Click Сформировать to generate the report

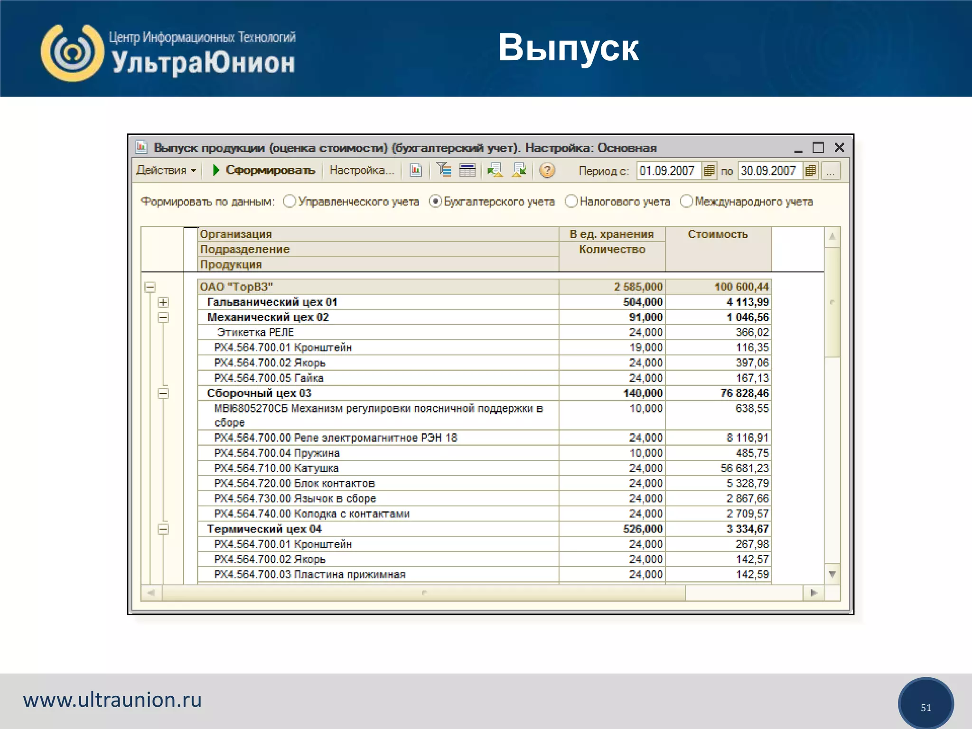pyautogui.click(x=264, y=170)
